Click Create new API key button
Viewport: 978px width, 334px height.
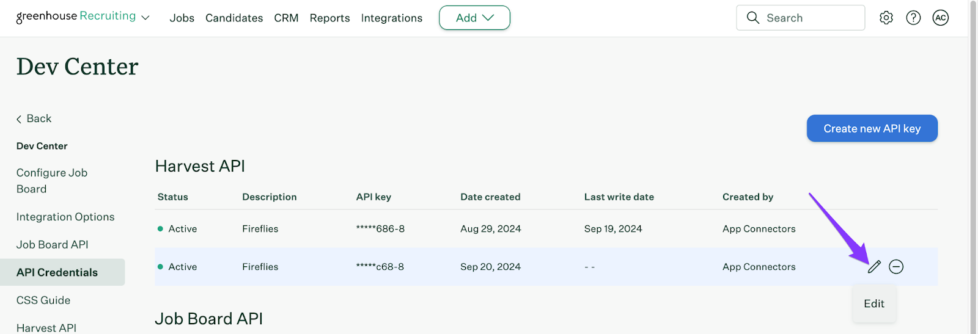[872, 128]
